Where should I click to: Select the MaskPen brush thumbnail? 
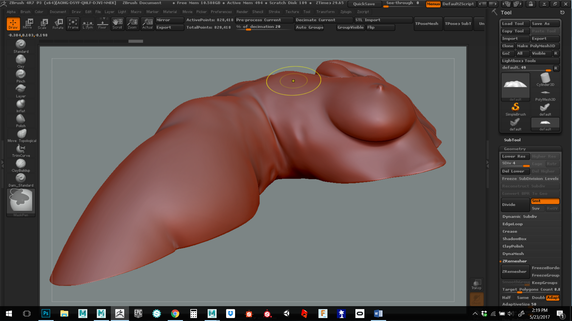(x=21, y=202)
